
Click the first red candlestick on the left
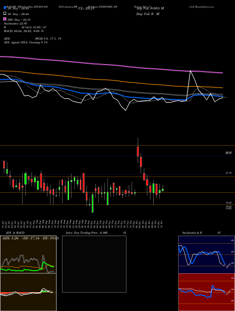point(4,164)
